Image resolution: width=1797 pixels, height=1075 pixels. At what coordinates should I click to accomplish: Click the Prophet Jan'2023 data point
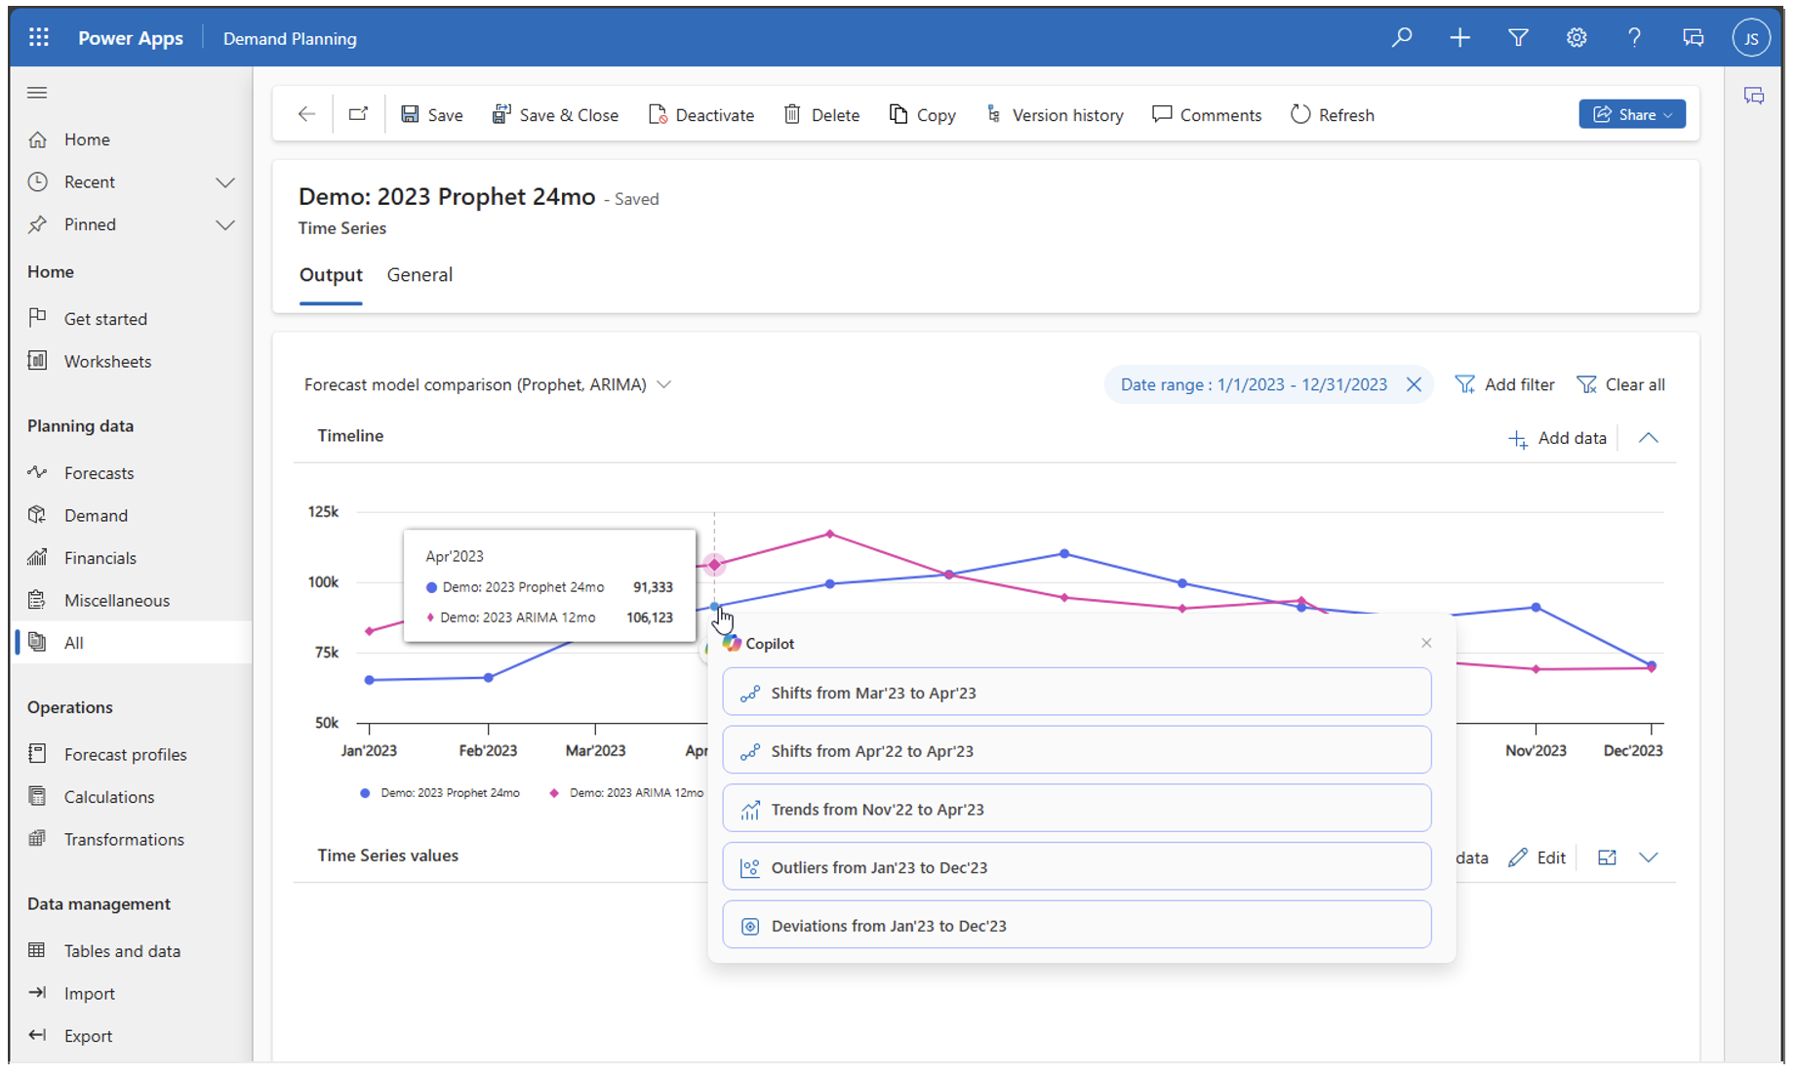pyautogui.click(x=370, y=680)
